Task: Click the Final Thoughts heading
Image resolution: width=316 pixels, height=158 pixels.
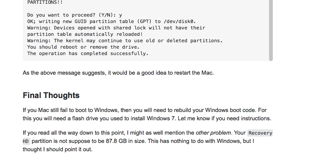Action: click(x=51, y=95)
